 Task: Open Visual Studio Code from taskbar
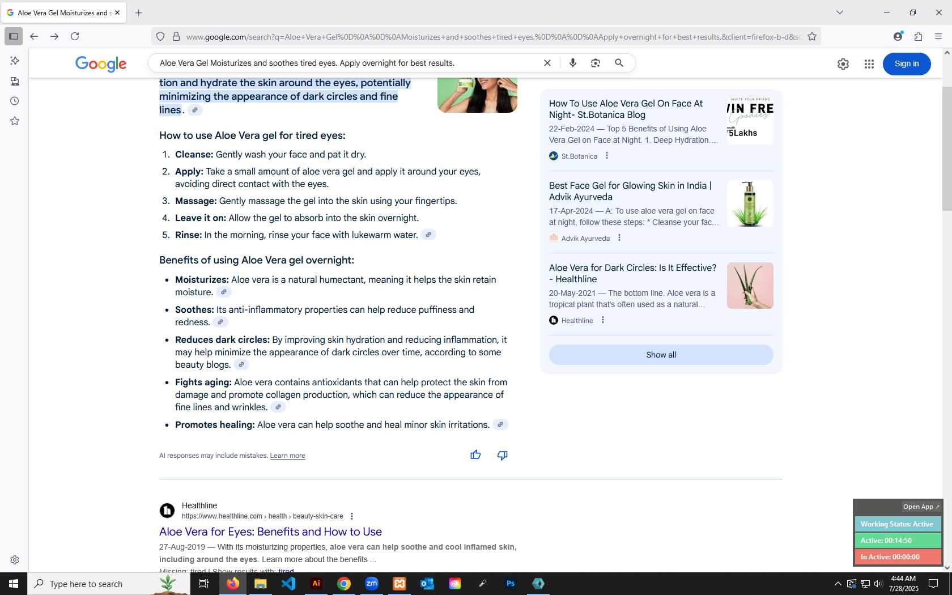(x=288, y=584)
